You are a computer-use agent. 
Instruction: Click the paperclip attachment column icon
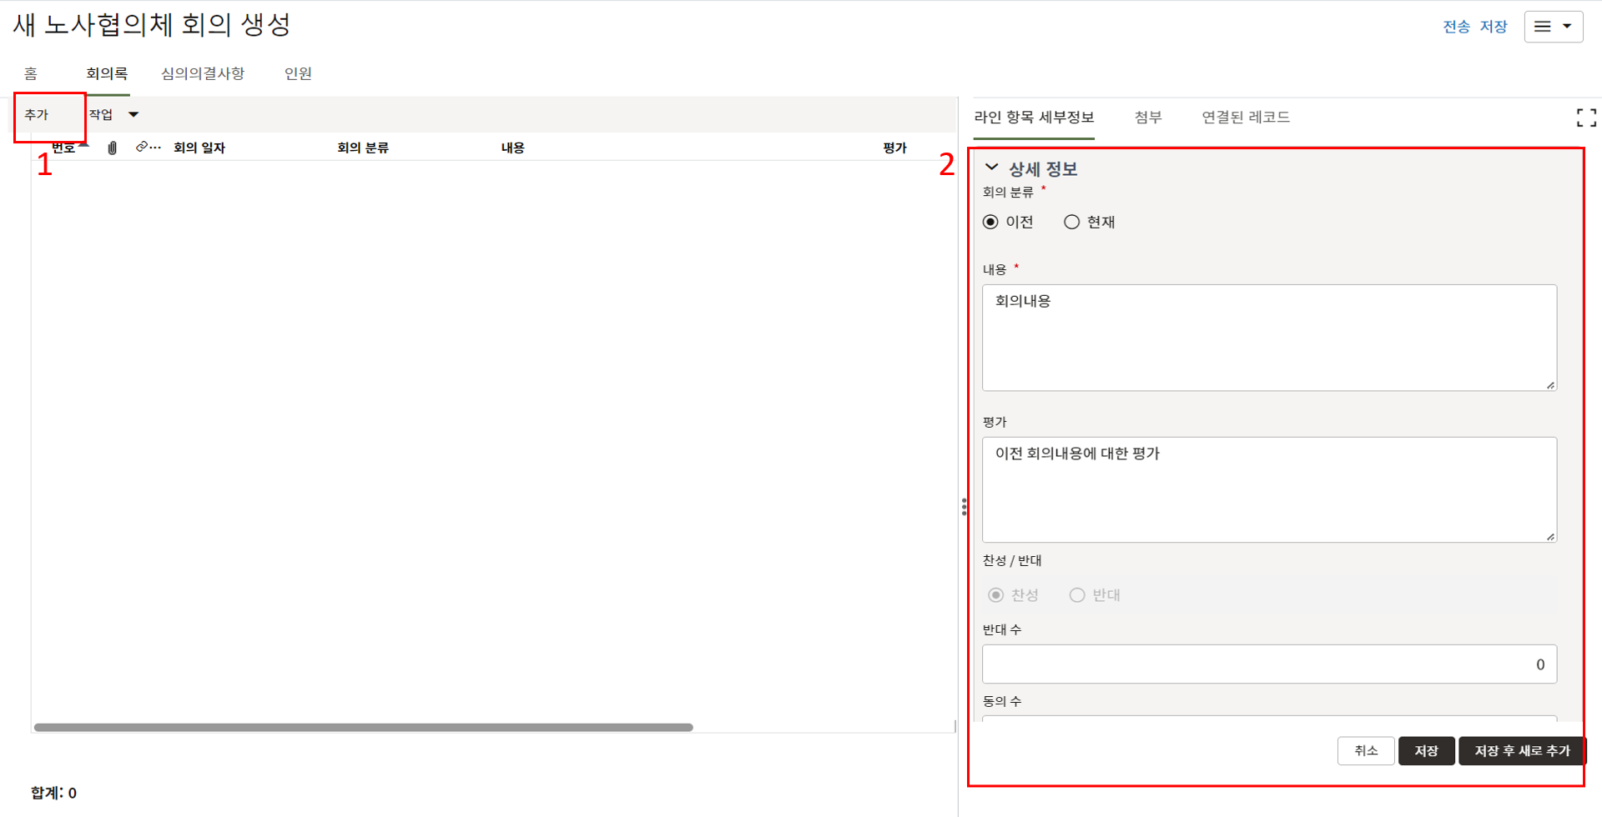[x=113, y=148]
